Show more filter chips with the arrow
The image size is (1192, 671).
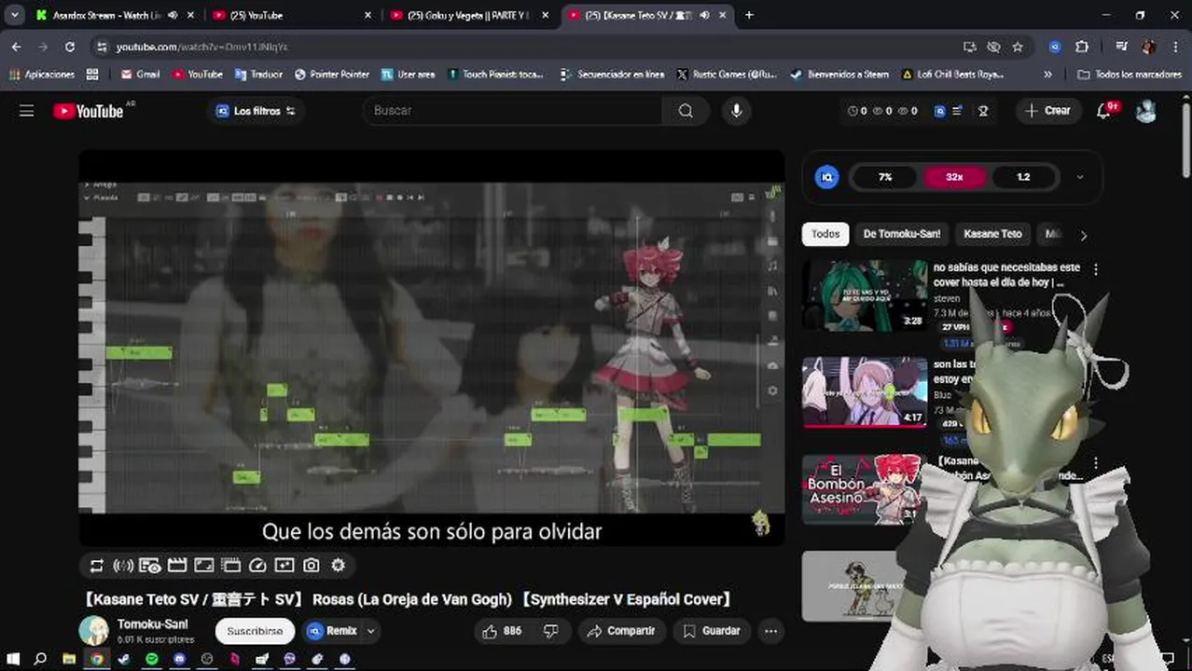coord(1083,235)
